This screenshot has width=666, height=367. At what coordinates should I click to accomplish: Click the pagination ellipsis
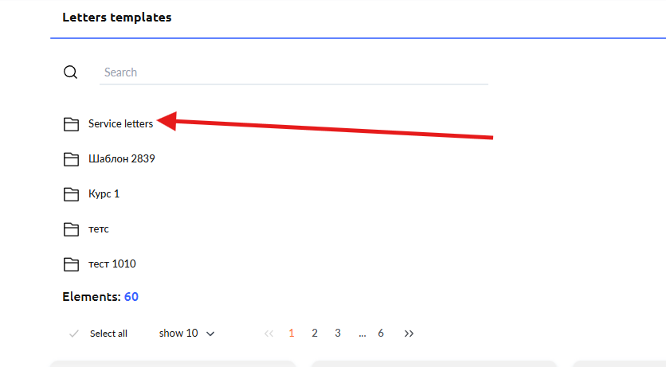point(362,334)
